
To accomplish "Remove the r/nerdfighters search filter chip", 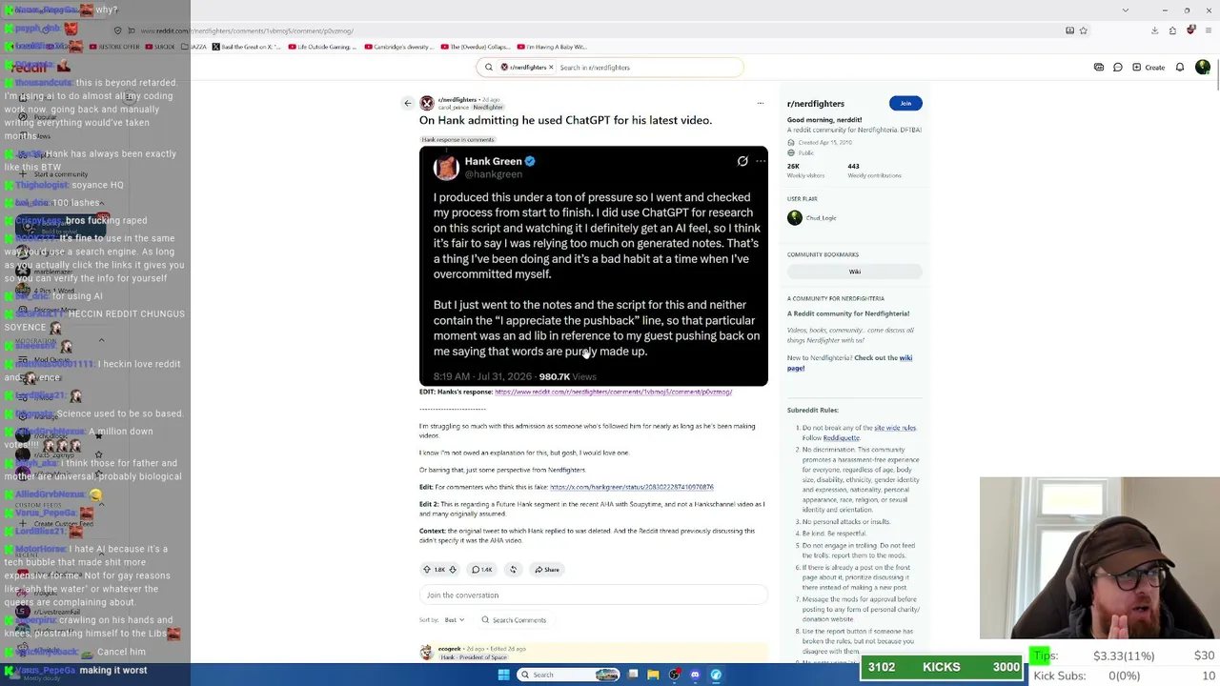I will pyautogui.click(x=551, y=68).
